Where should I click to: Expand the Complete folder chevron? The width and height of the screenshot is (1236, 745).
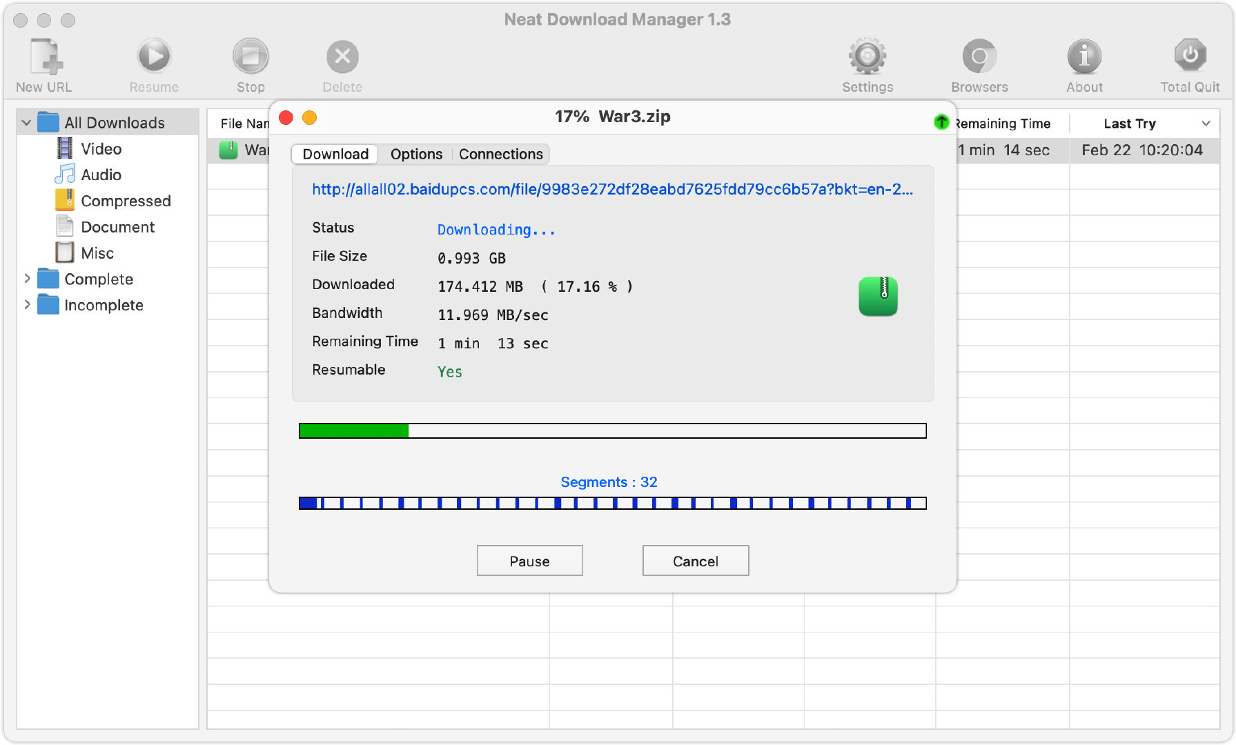(x=27, y=279)
